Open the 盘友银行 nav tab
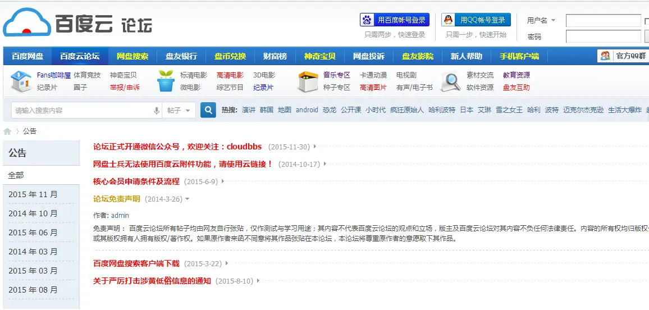 [x=181, y=56]
